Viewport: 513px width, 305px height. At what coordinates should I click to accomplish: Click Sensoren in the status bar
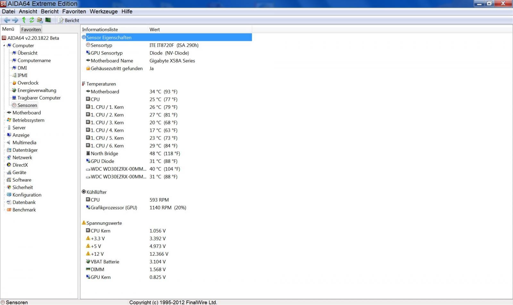point(17,302)
